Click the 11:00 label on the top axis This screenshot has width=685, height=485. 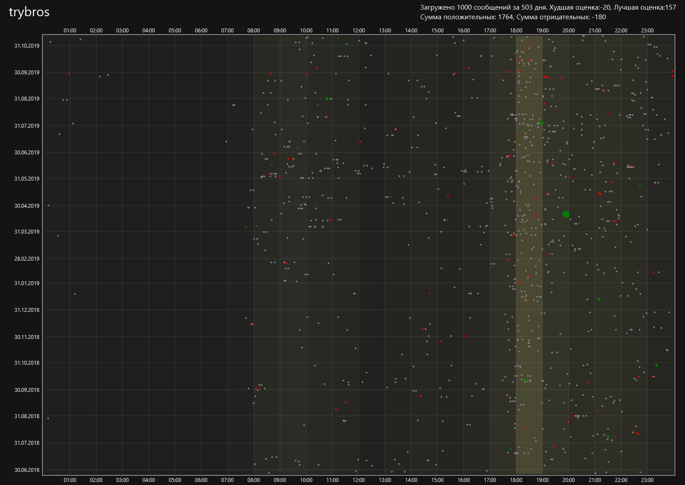[332, 31]
